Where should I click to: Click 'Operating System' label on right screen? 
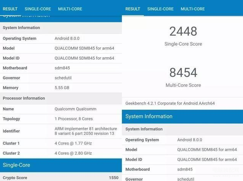(x=142, y=140)
